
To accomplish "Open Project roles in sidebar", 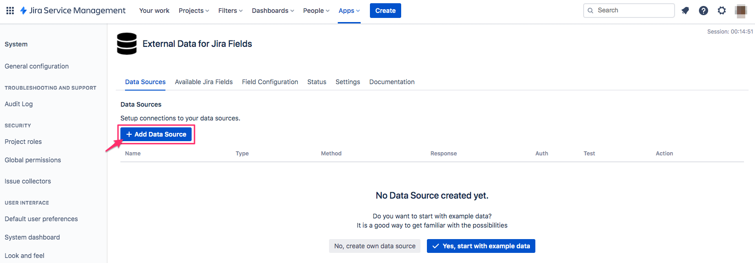I will pos(23,142).
